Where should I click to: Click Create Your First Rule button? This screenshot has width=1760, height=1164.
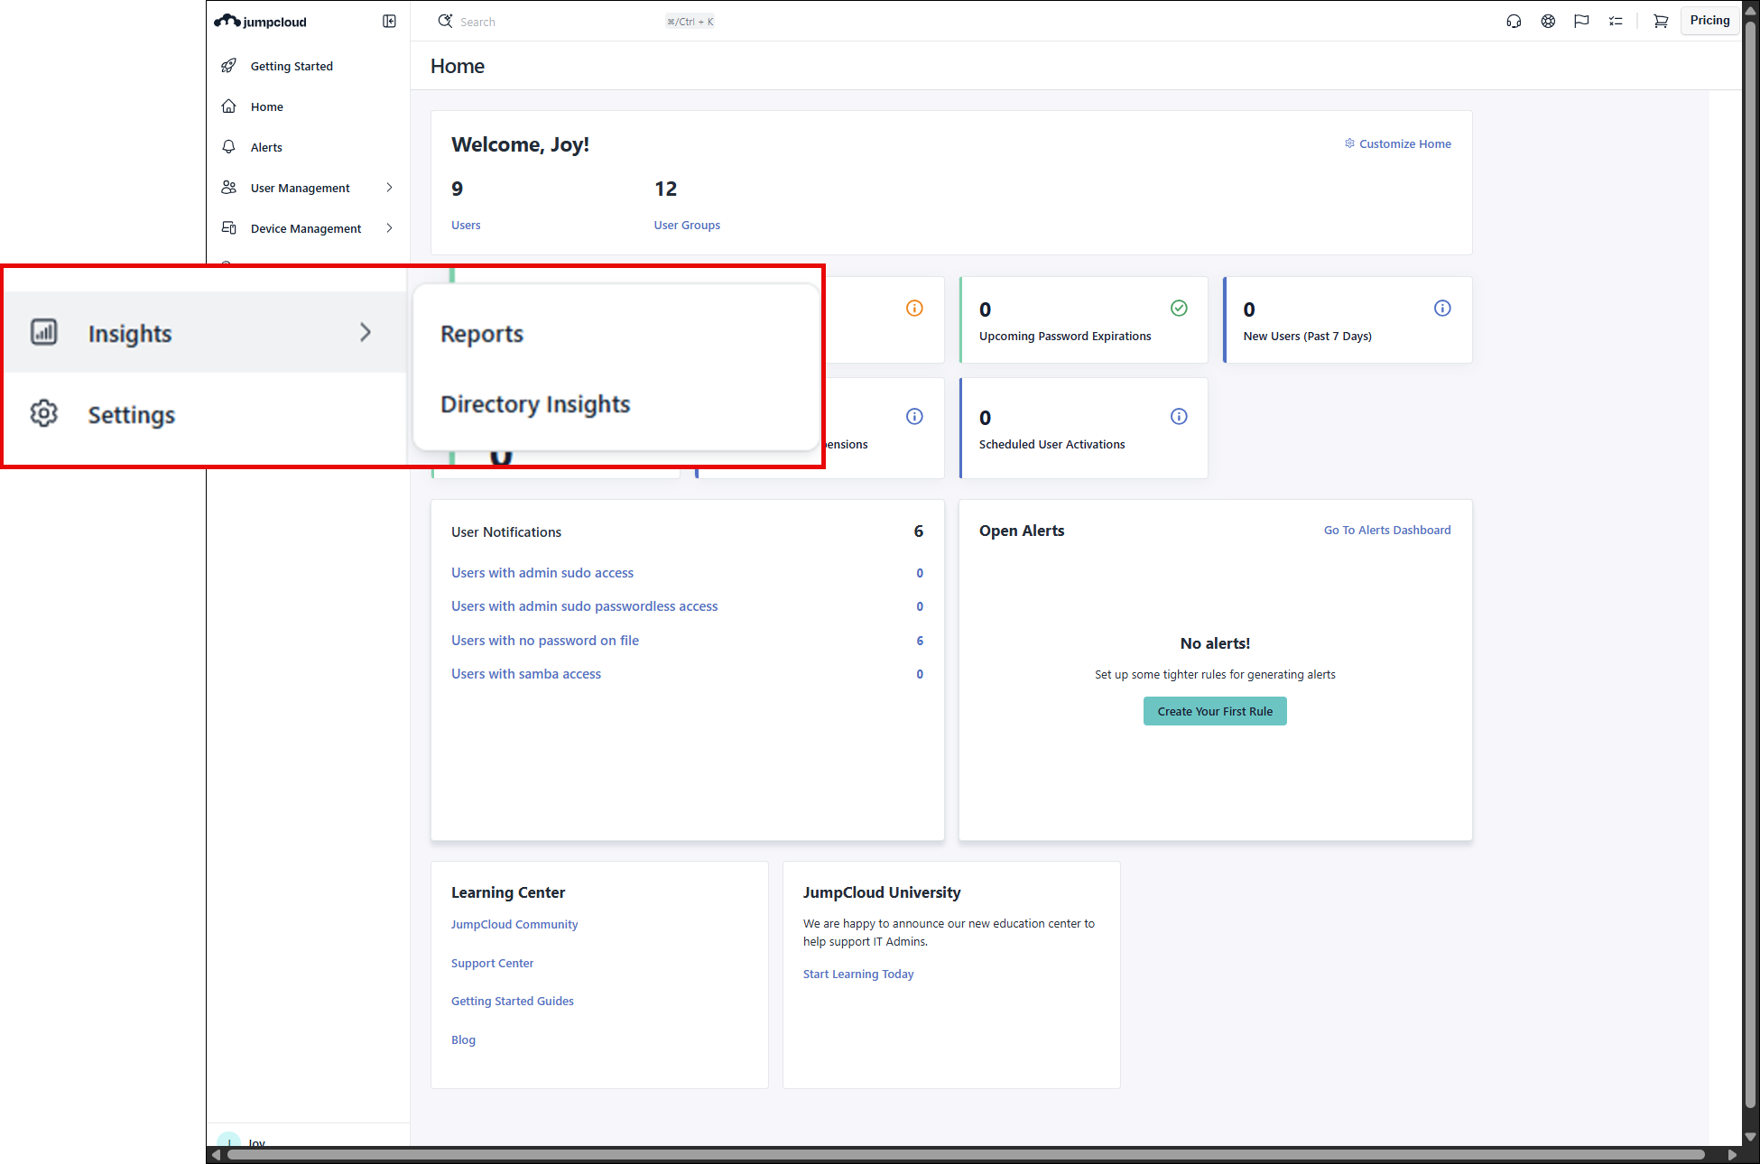pos(1214,711)
